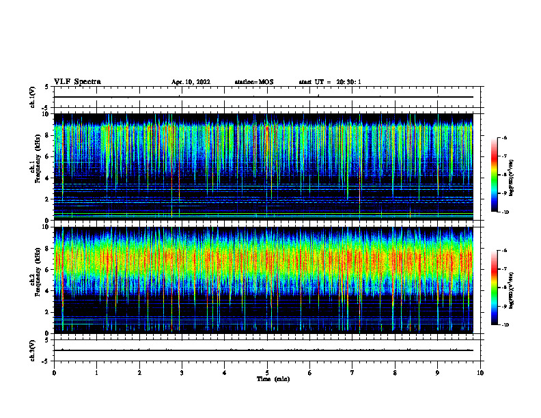Click the ch.1 frequency tick "4"
This screenshot has height=418, width=541.
pyautogui.click(x=47, y=178)
